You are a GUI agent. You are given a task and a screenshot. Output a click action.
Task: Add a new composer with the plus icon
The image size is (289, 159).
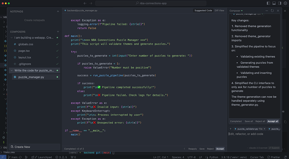58,32
